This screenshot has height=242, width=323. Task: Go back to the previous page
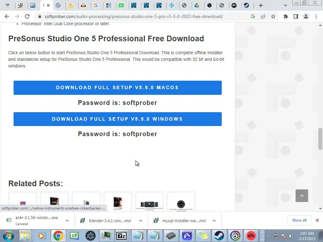pos(7,16)
